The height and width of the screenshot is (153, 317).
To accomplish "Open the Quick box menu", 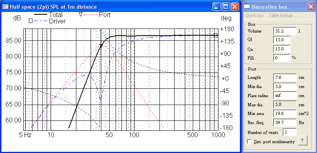I will (x=255, y=15).
